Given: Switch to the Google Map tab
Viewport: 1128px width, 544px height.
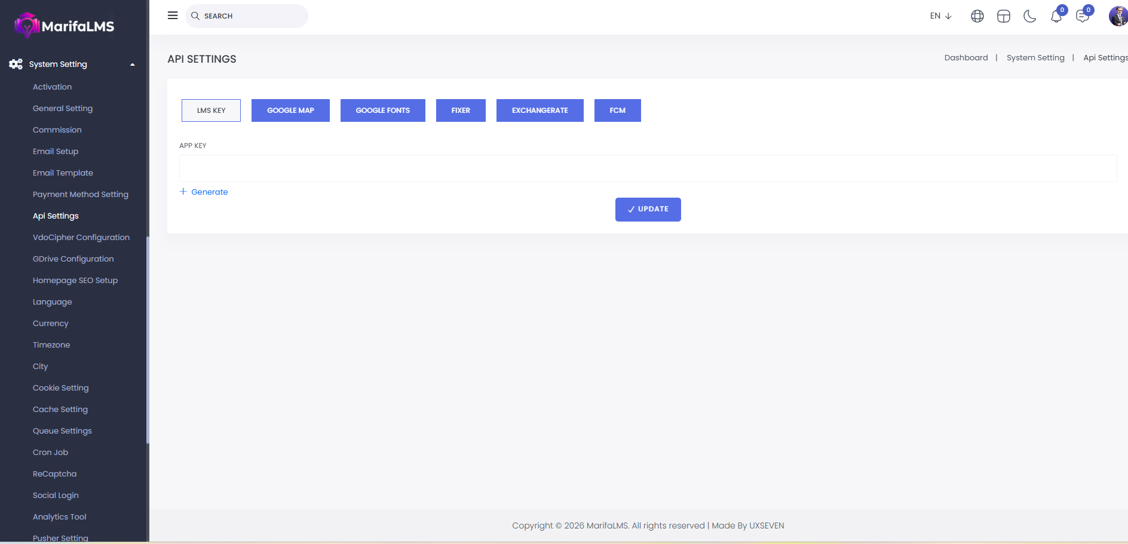Looking at the screenshot, I should 290,110.
